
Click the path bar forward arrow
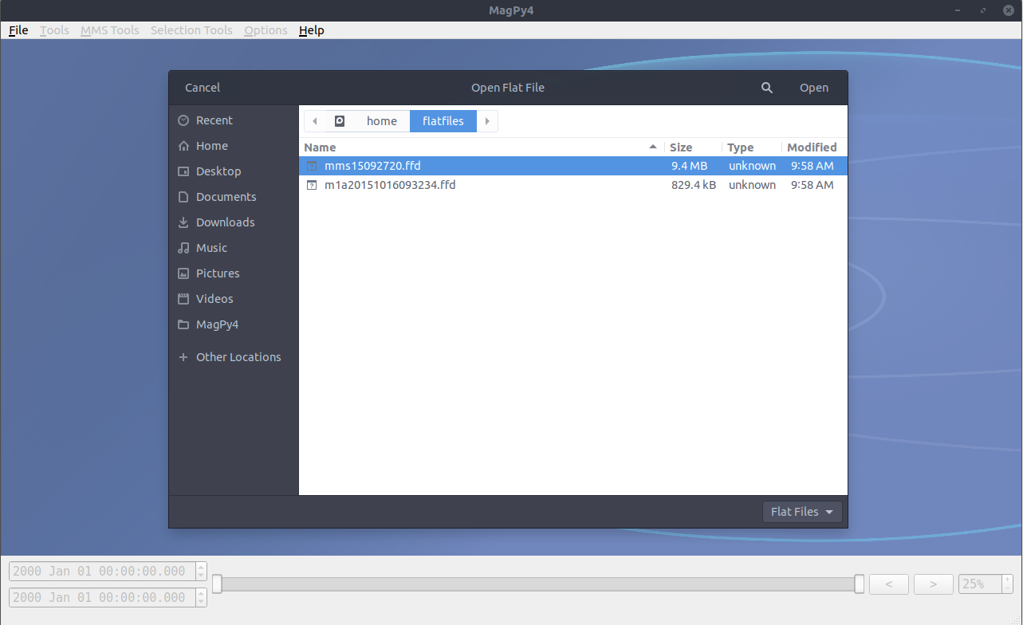click(487, 121)
